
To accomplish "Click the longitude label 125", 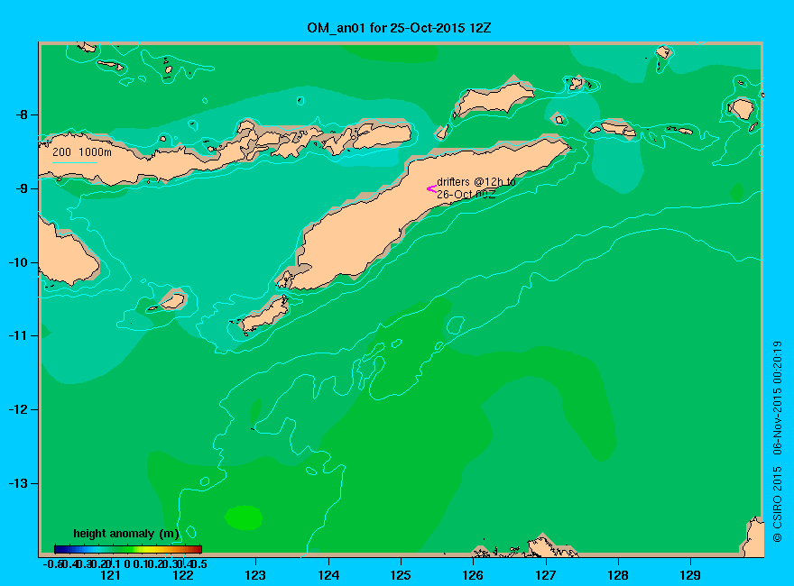I will pos(401,575).
